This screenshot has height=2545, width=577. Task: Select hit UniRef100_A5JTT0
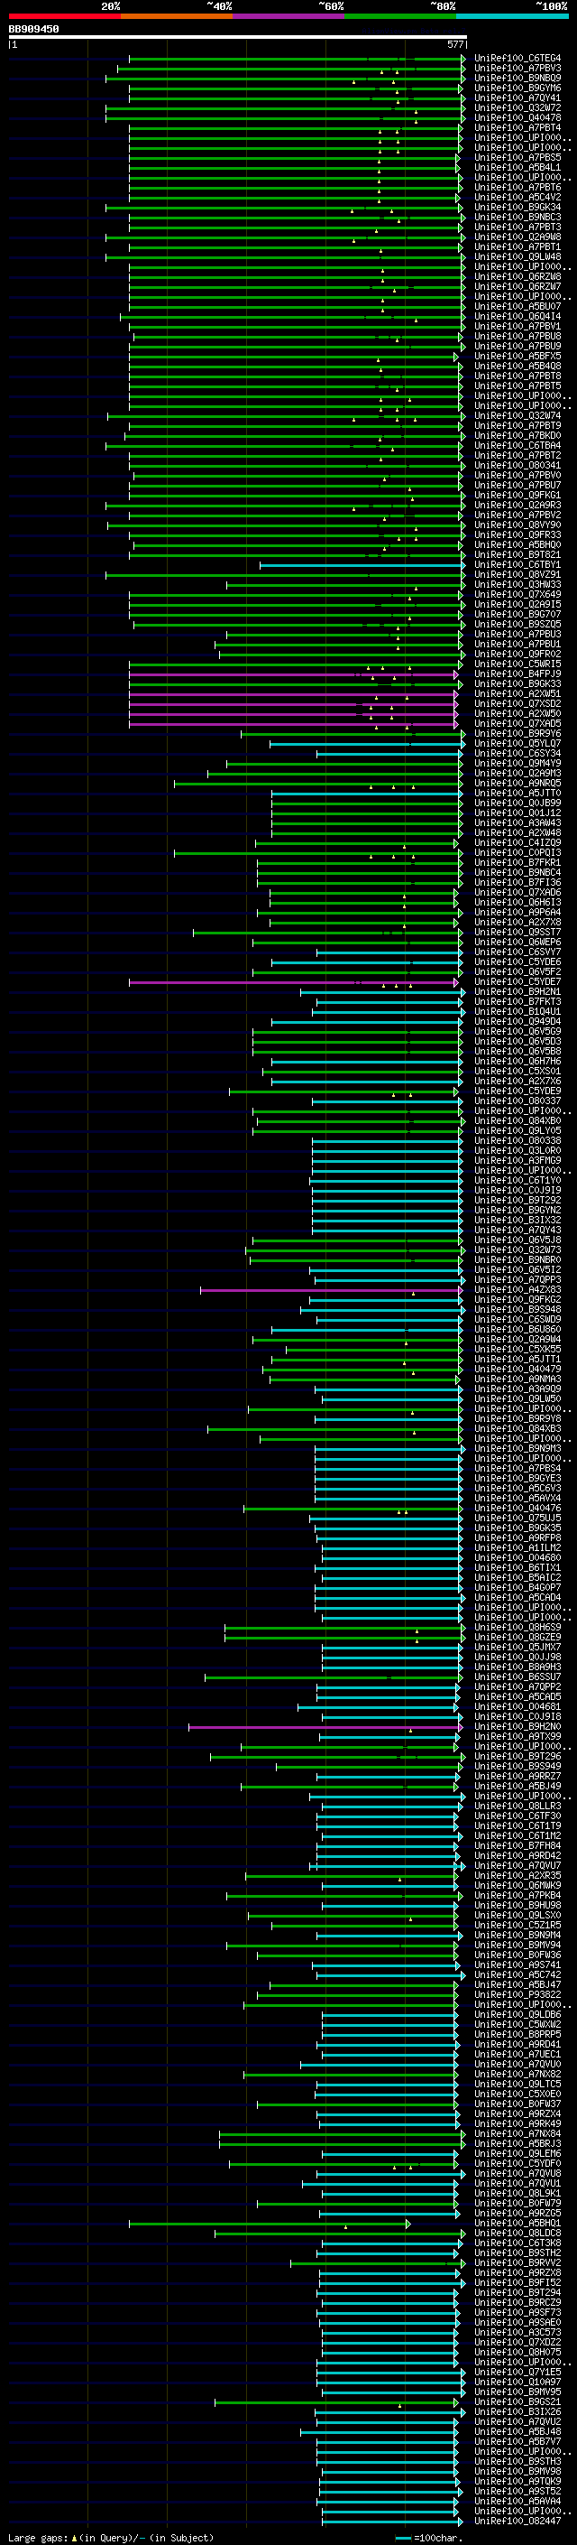[x=517, y=794]
